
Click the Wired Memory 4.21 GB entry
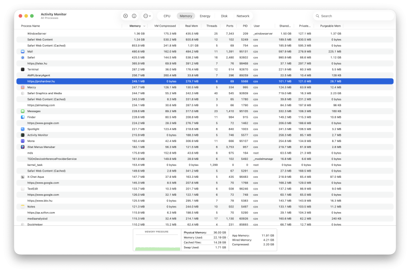(253, 240)
